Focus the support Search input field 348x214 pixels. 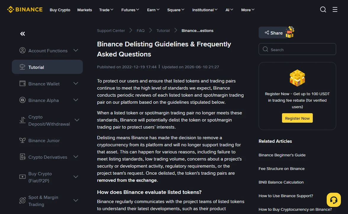click(x=297, y=49)
